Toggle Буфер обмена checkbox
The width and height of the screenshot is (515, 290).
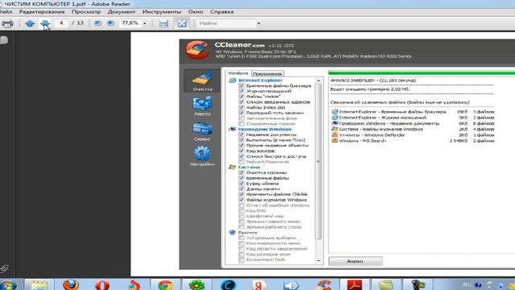pos(241,184)
